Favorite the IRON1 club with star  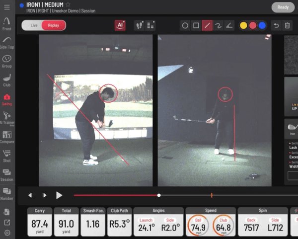pos(68,5)
